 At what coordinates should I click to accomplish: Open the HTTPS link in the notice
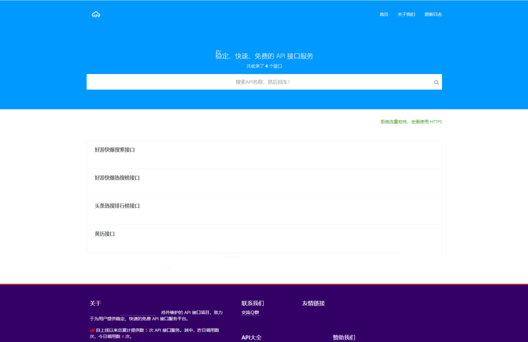click(x=437, y=122)
